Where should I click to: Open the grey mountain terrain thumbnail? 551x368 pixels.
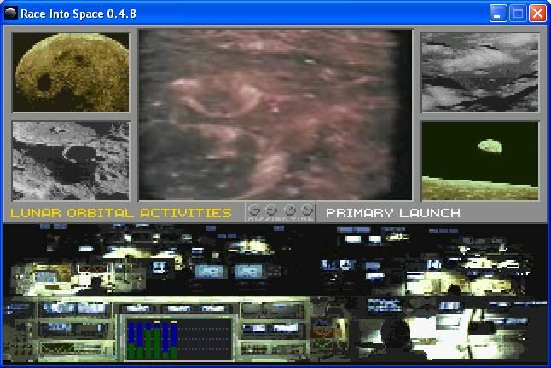click(x=480, y=72)
